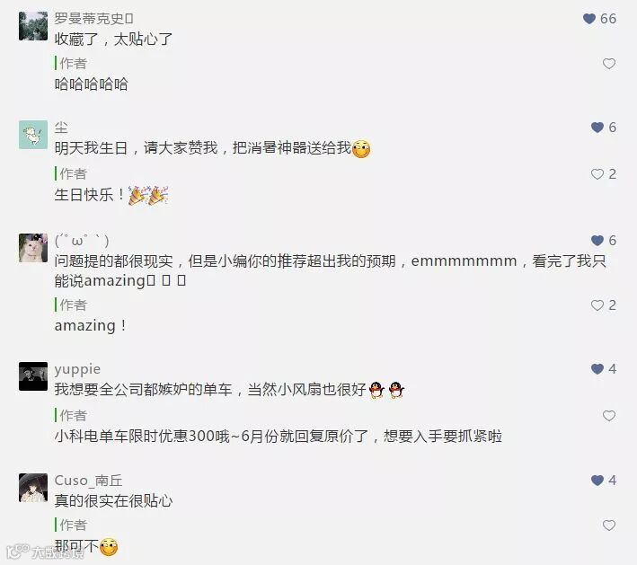
Task: Open 尘's bird avatar
Action: [33, 135]
